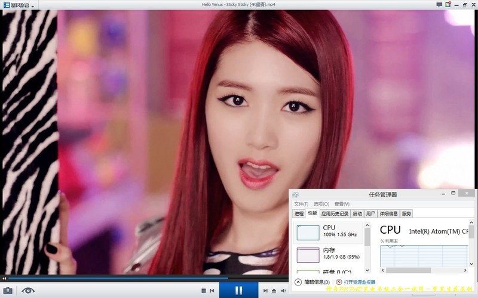Image resolution: width=478 pixels, height=298 pixels.
Task: Collapse to 简略信息(D) view
Action: coord(312,282)
